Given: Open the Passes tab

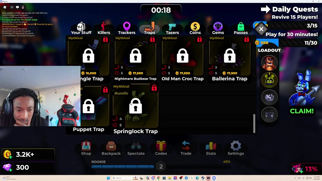Looking at the screenshot, I should pos(241,28).
